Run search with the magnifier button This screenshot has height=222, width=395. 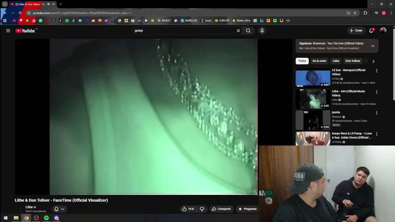tap(248, 31)
